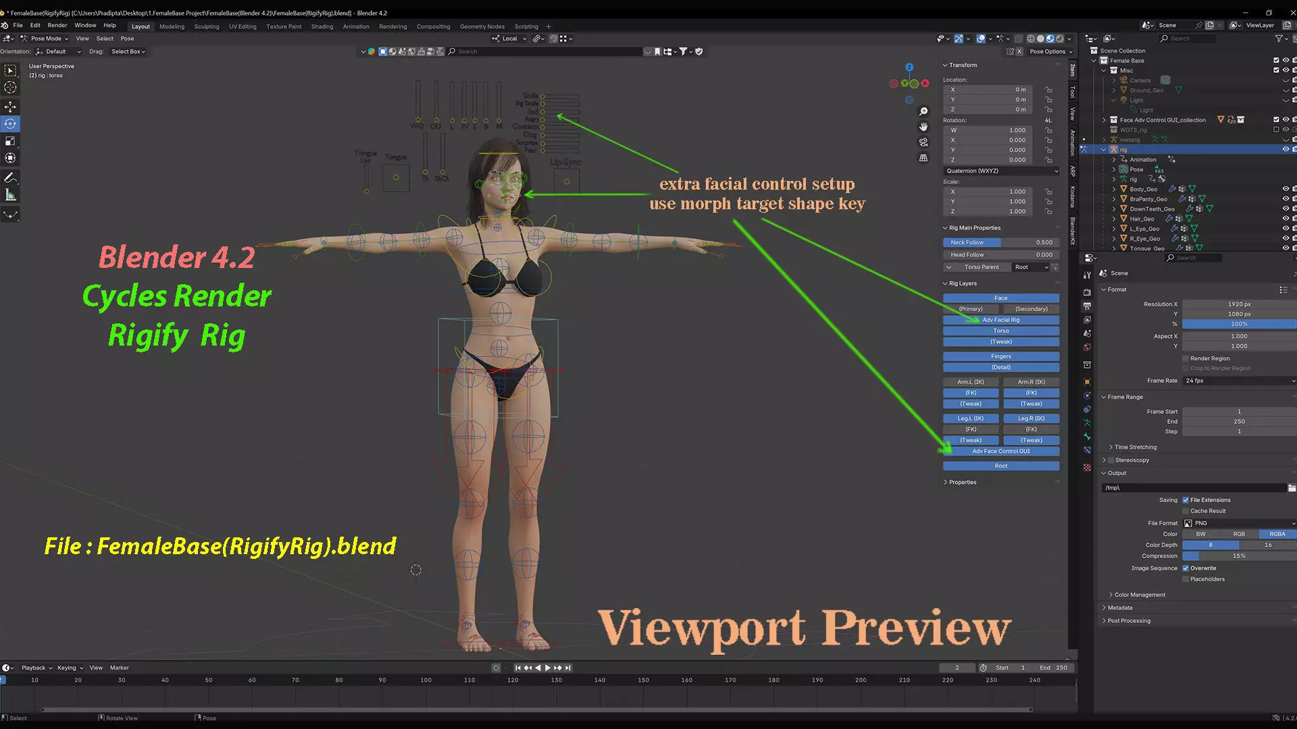Open the Output properties tab icon
1297x729 pixels.
pyautogui.click(x=1087, y=306)
